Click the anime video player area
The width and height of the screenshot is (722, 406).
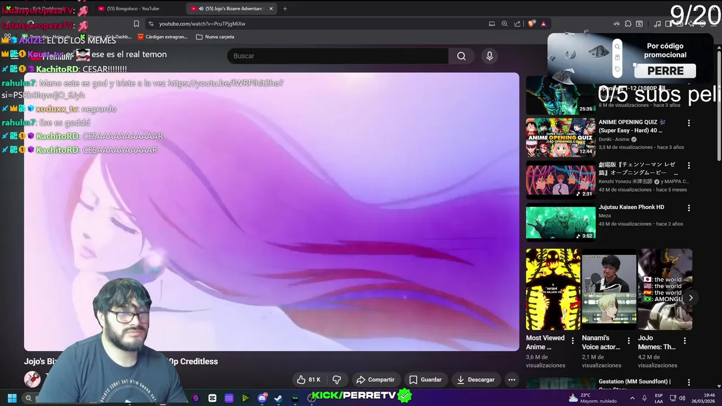point(271,211)
